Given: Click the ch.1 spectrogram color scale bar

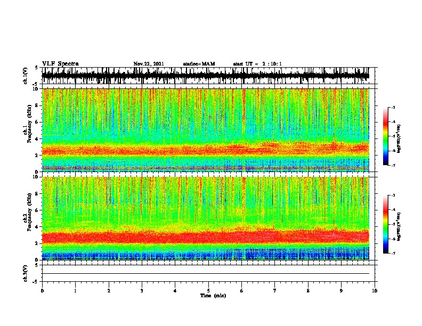Looking at the screenshot, I should 385,136.
